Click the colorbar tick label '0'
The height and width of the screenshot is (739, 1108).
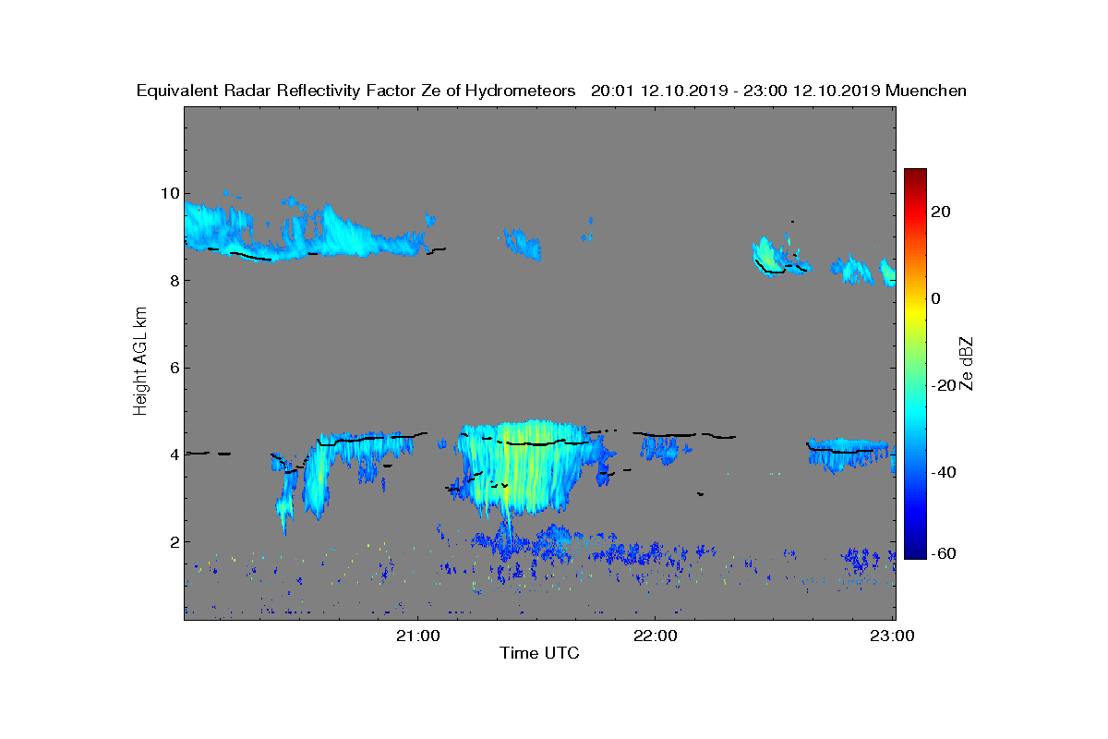(936, 298)
